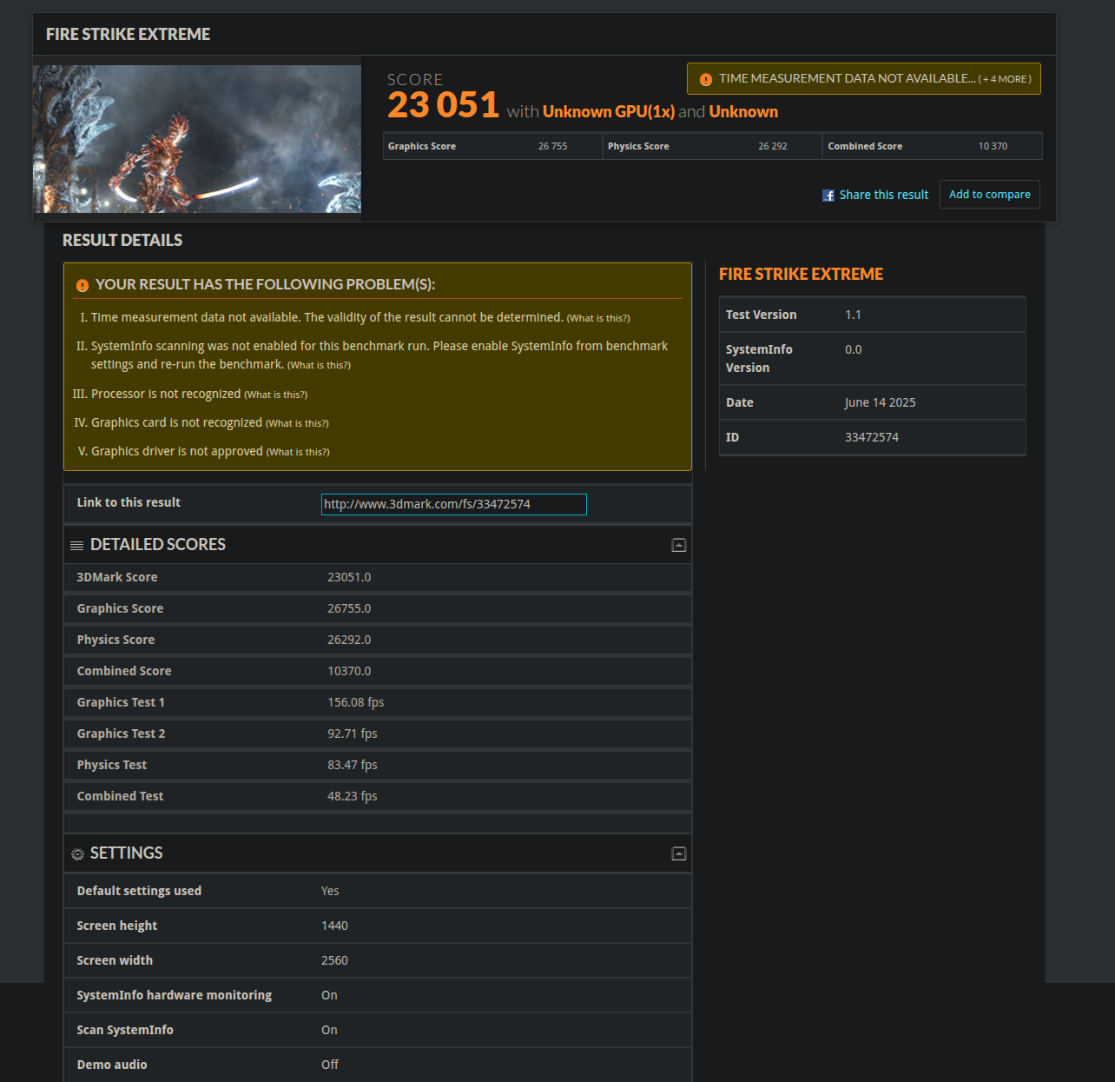Collapse the DETAILED SCORES section
Screen dimensions: 1115x1082
679,545
